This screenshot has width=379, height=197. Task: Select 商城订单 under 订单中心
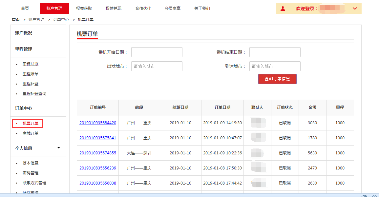[x=31, y=133]
